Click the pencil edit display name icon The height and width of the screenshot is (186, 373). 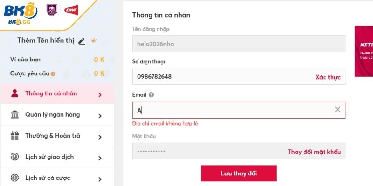tap(82, 41)
